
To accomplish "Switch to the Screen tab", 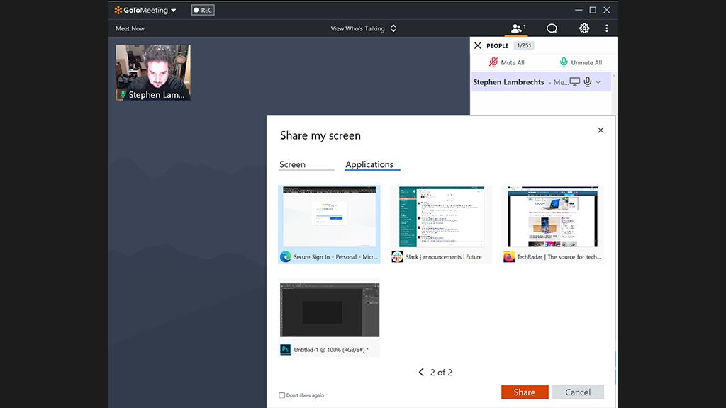I will coord(291,164).
